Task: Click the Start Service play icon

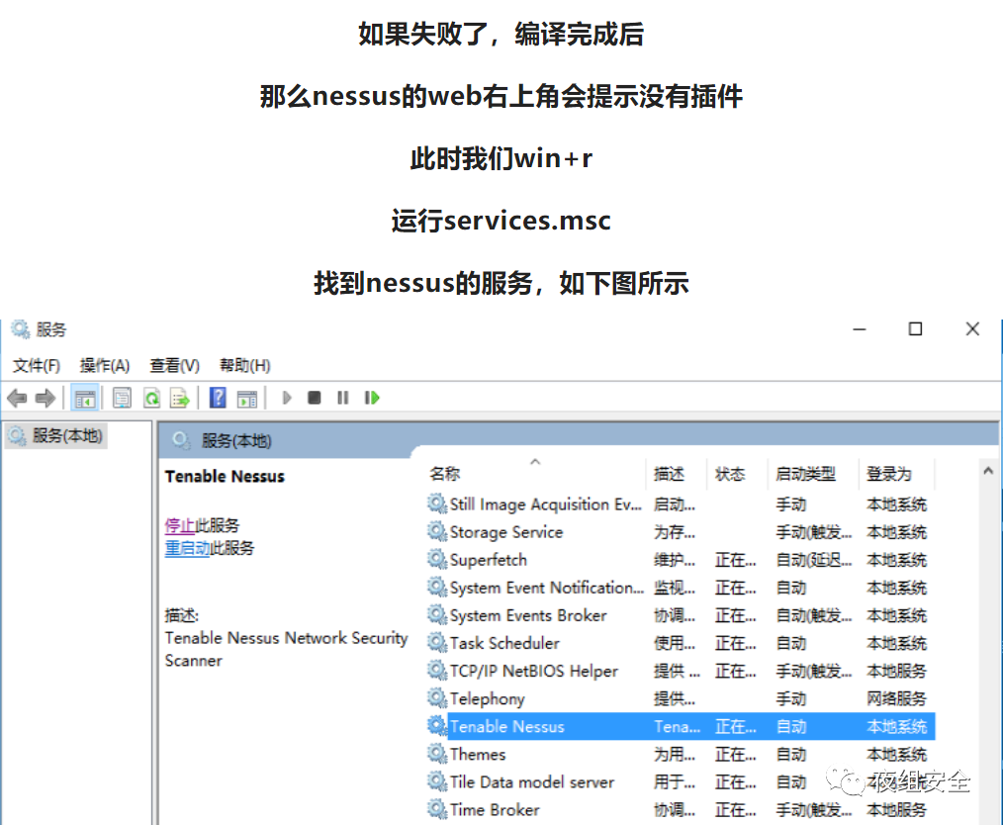Action: [287, 398]
